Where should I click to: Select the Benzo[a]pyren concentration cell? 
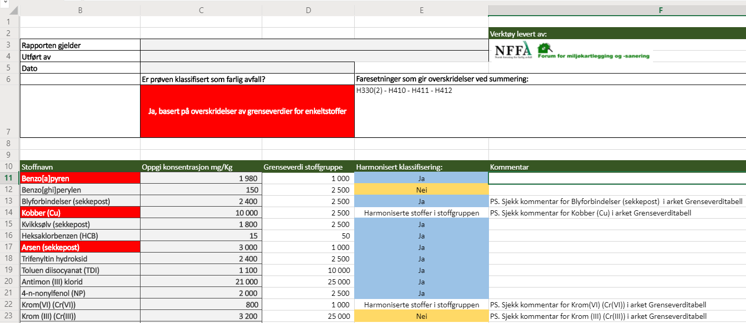click(201, 178)
